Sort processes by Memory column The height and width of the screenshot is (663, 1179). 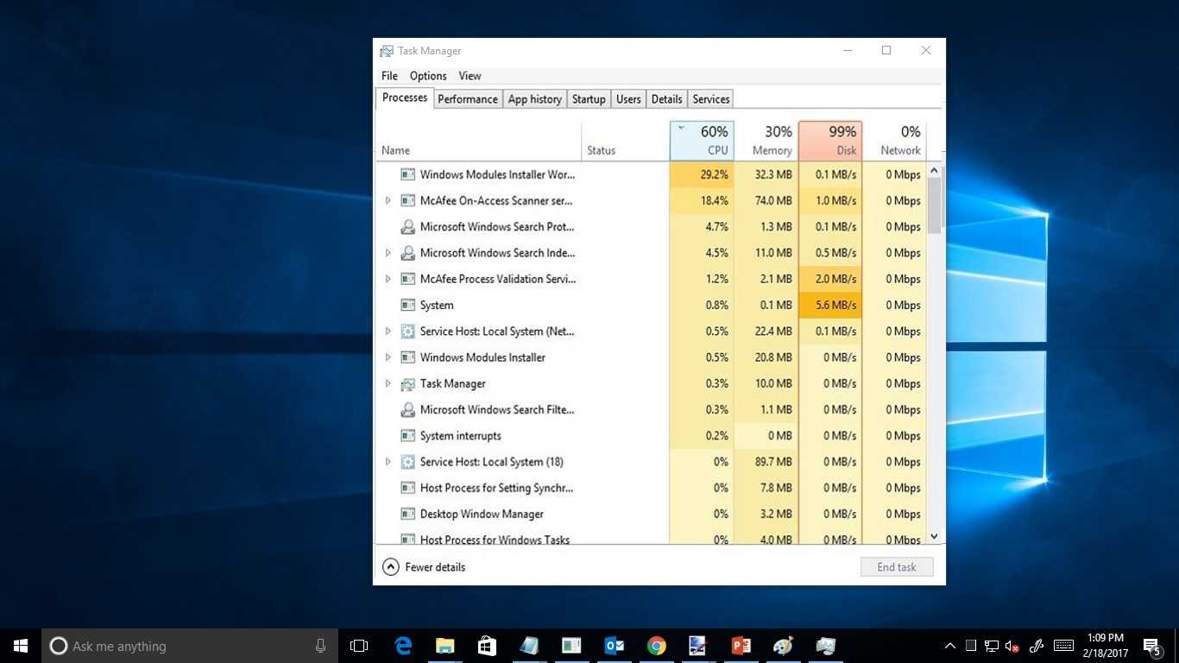click(x=766, y=141)
